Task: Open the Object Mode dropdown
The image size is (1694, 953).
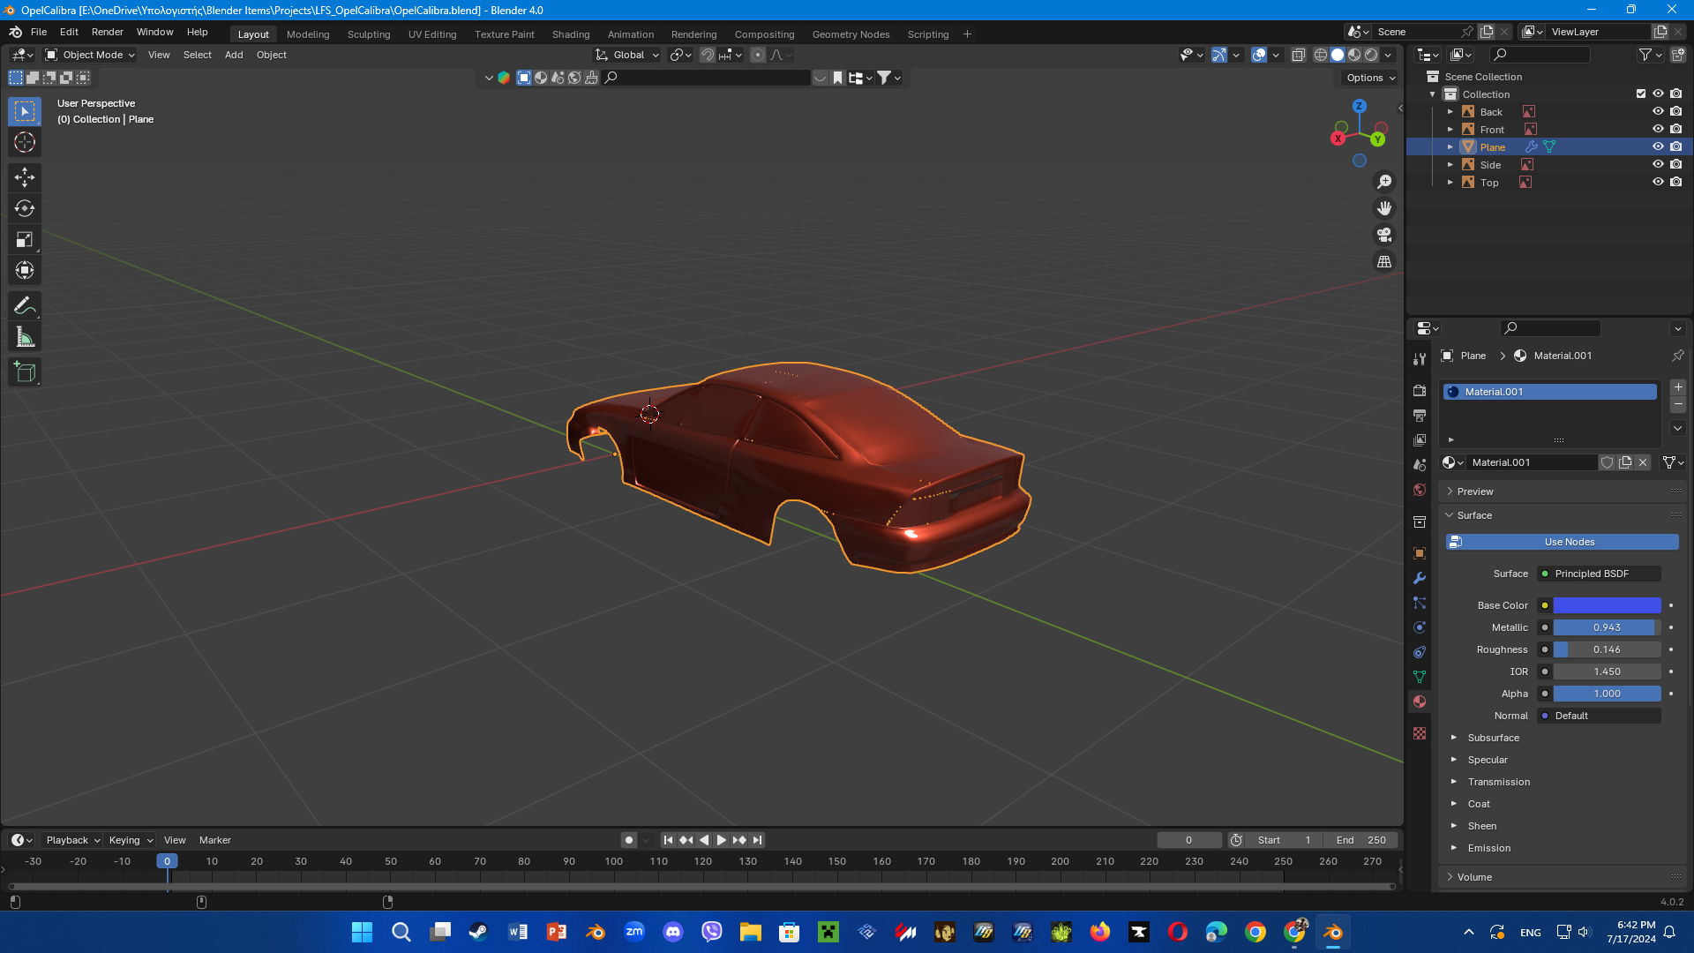Action: pos(91,55)
